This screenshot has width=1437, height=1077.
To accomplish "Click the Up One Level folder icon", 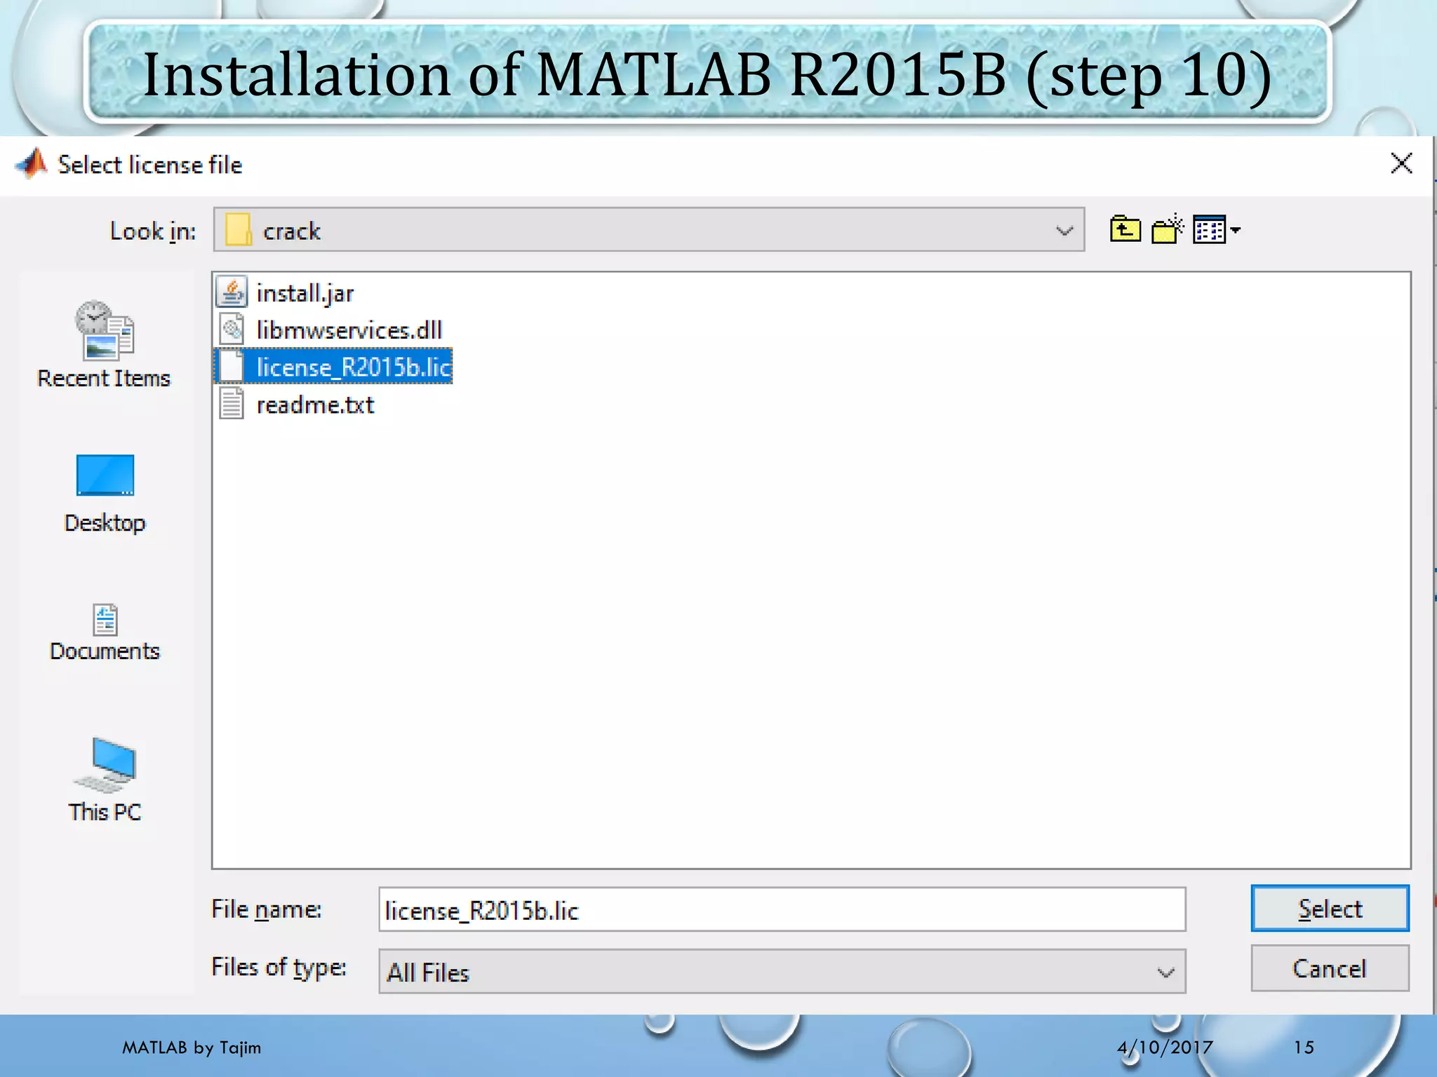I will [x=1125, y=229].
